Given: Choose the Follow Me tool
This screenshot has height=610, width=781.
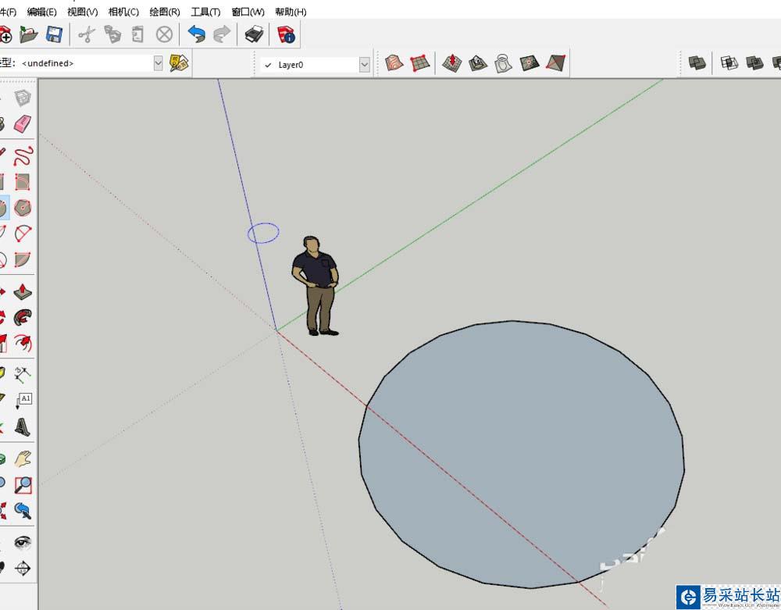Looking at the screenshot, I should click(x=23, y=317).
